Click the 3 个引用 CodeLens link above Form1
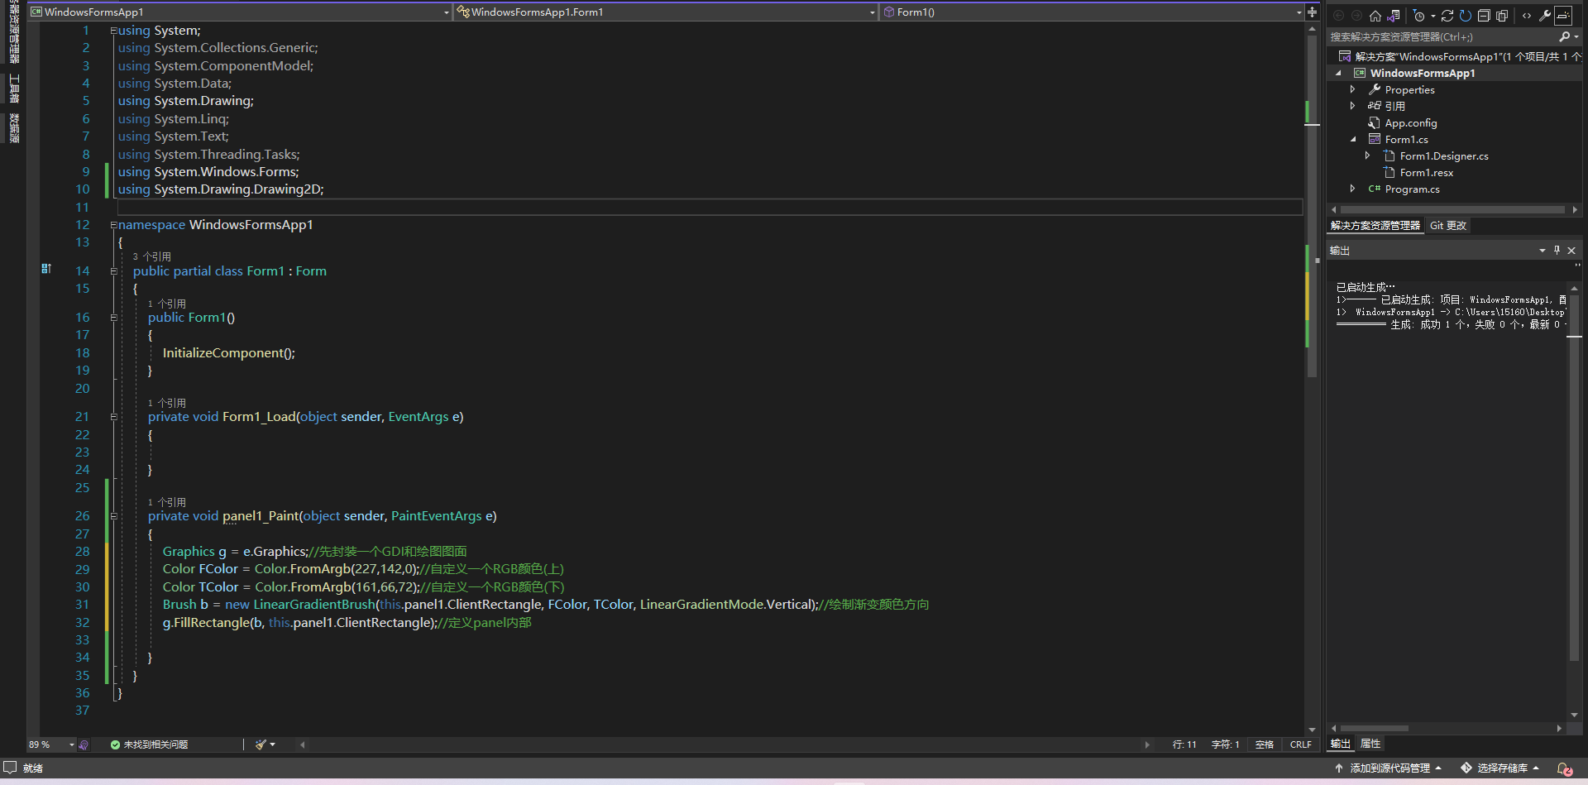 [x=151, y=256]
